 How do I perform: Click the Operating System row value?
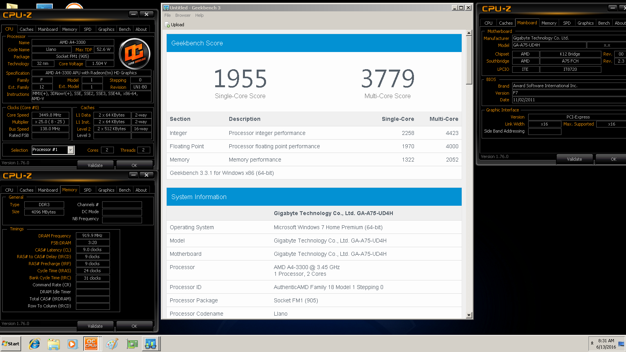pos(328,227)
